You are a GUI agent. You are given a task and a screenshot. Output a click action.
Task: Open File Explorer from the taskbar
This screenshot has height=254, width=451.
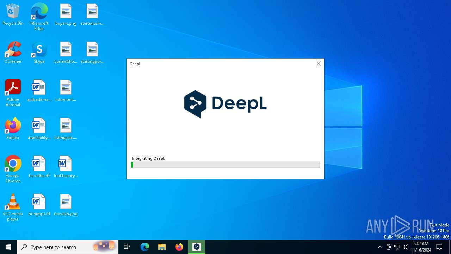coord(162,247)
